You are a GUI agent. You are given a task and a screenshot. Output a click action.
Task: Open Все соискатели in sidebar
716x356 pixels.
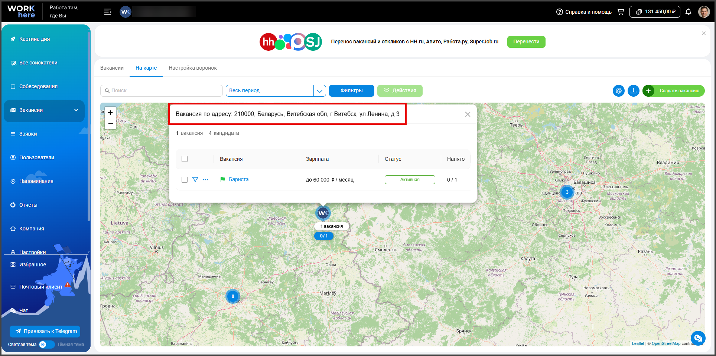point(38,63)
